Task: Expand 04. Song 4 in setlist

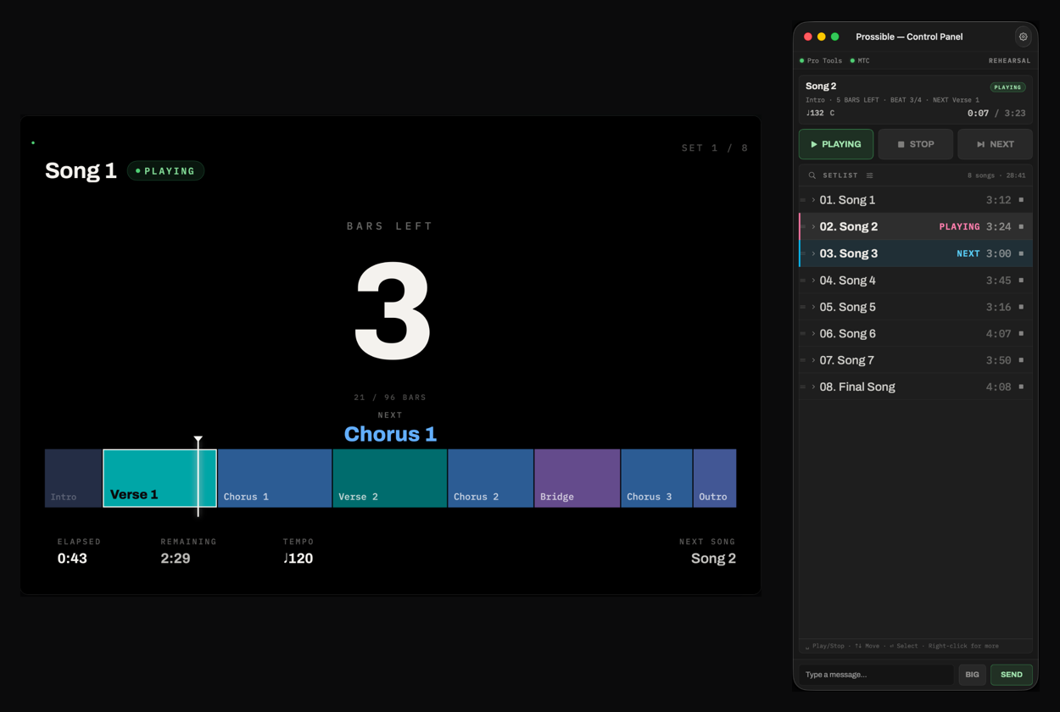Action: pyautogui.click(x=813, y=281)
